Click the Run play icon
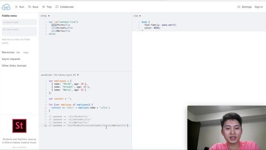The height and width of the screenshot is (150, 266). (17, 7)
